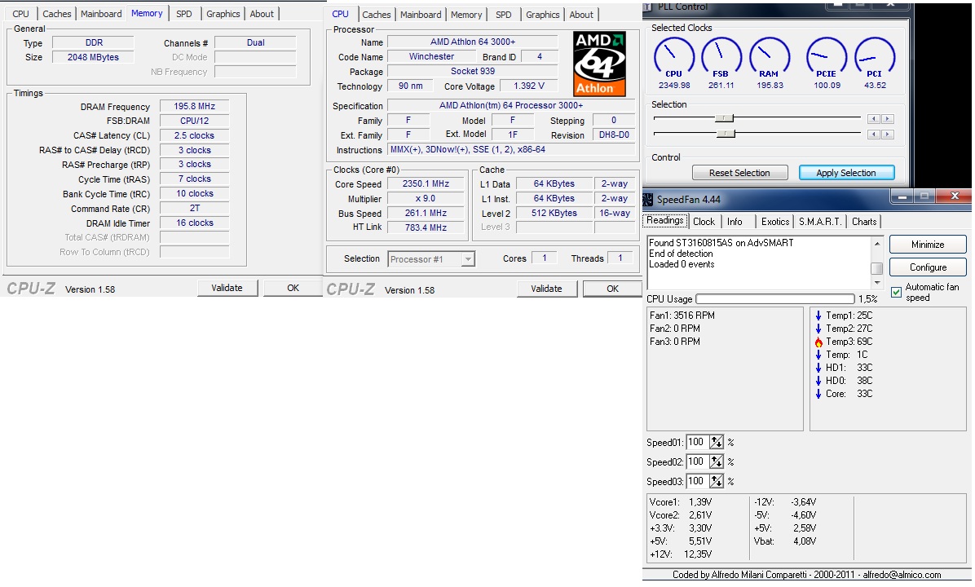
Task: Click left arrow of the first PLL Selection slider
Action: (874, 119)
